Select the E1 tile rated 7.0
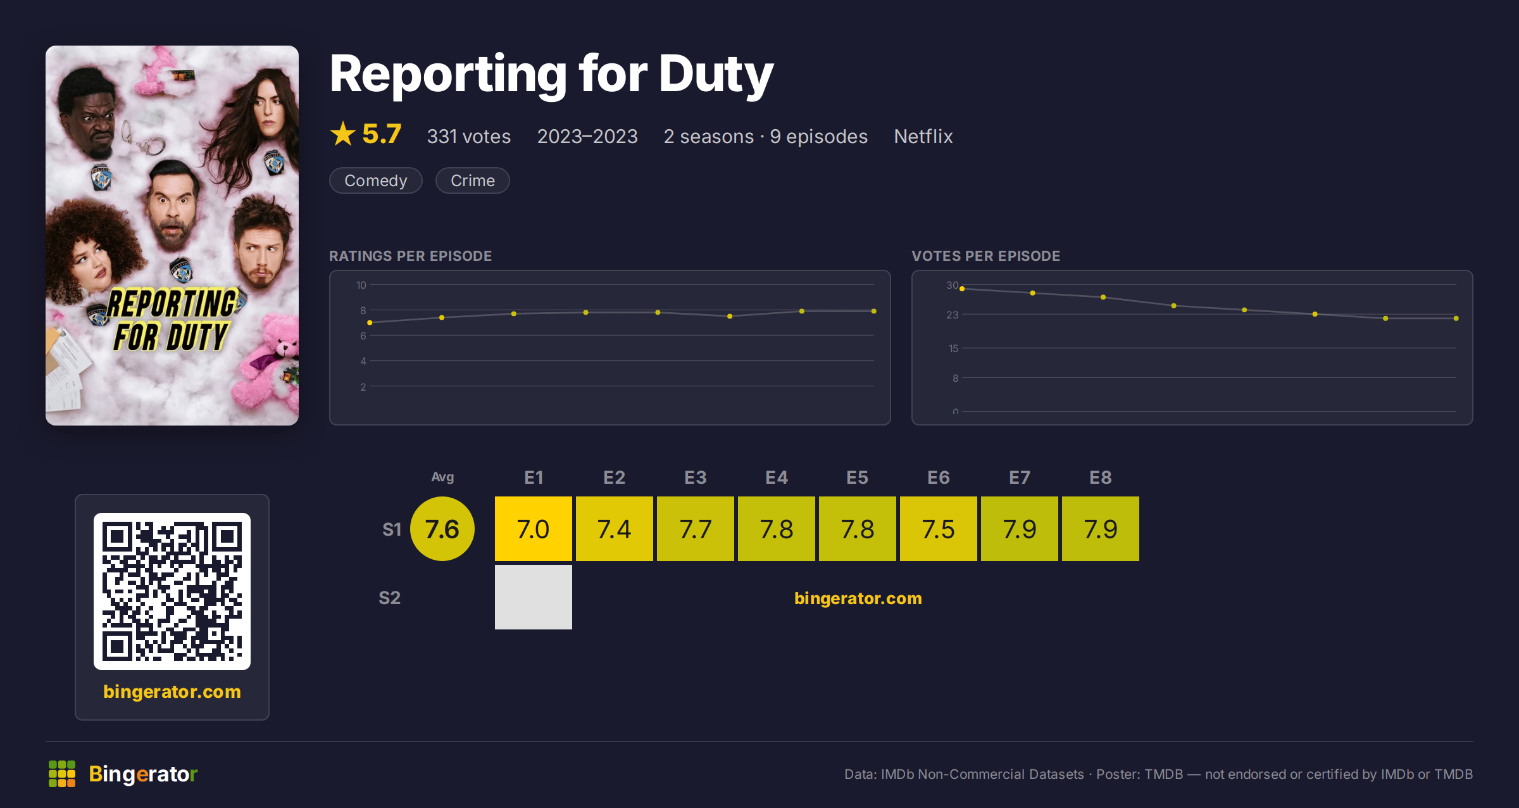1519x808 pixels. pos(534,529)
